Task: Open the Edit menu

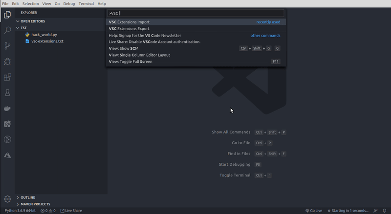Action: point(15,4)
